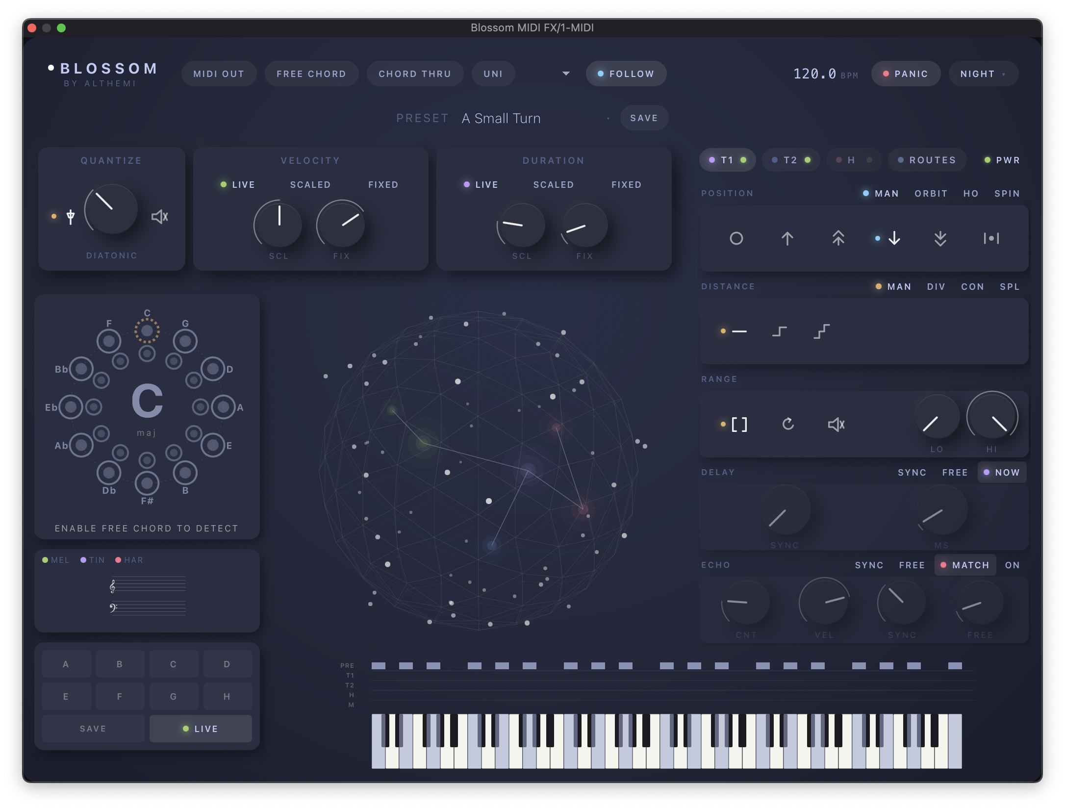Image resolution: width=1065 pixels, height=809 pixels.
Task: Switch to the H tab
Action: point(854,160)
